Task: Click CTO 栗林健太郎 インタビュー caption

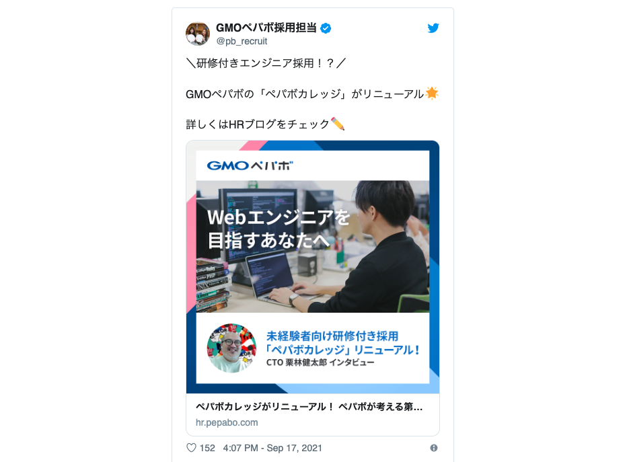Action: click(x=320, y=362)
